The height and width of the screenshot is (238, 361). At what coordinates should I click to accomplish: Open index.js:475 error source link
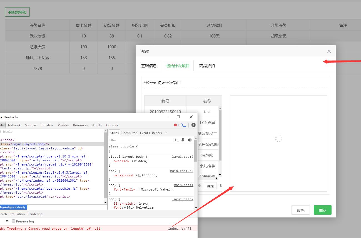pyautogui.click(x=180, y=229)
